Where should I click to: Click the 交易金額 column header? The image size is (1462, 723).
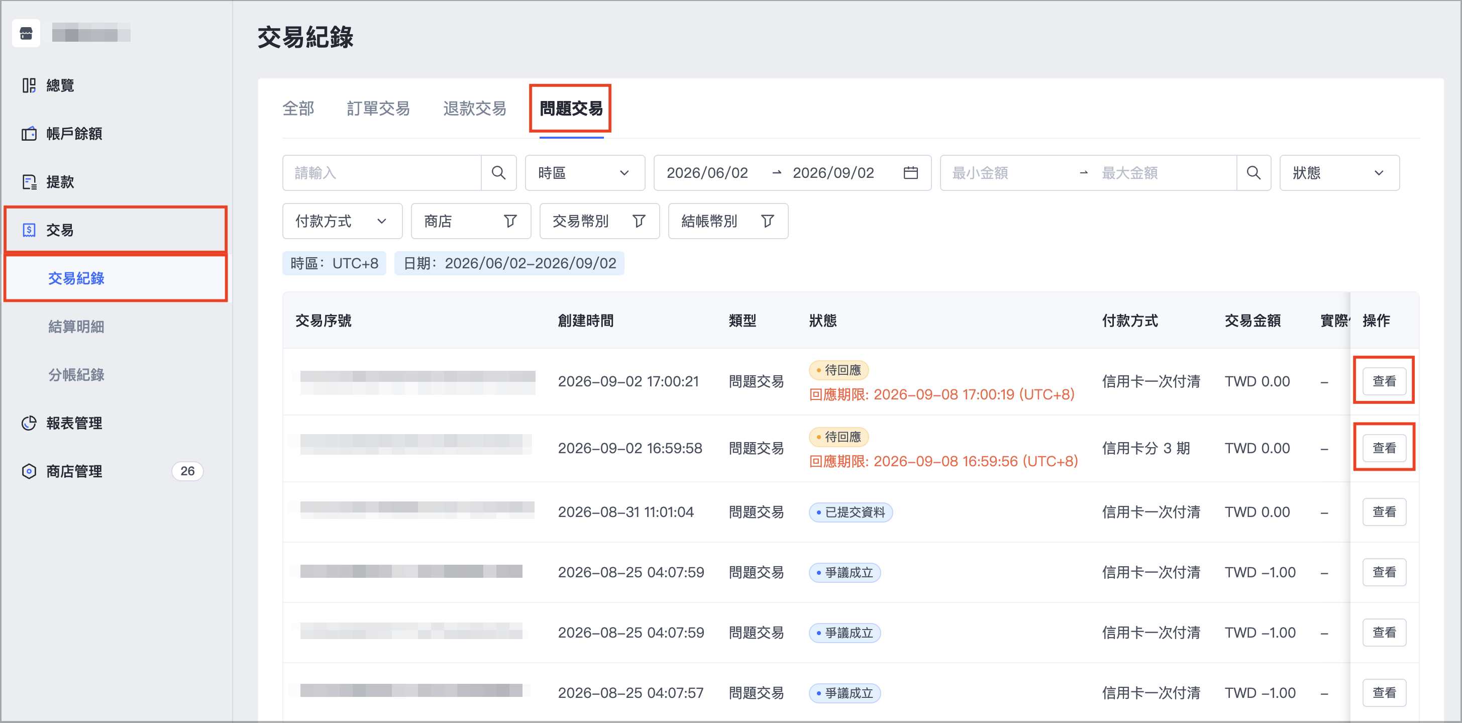pos(1252,321)
